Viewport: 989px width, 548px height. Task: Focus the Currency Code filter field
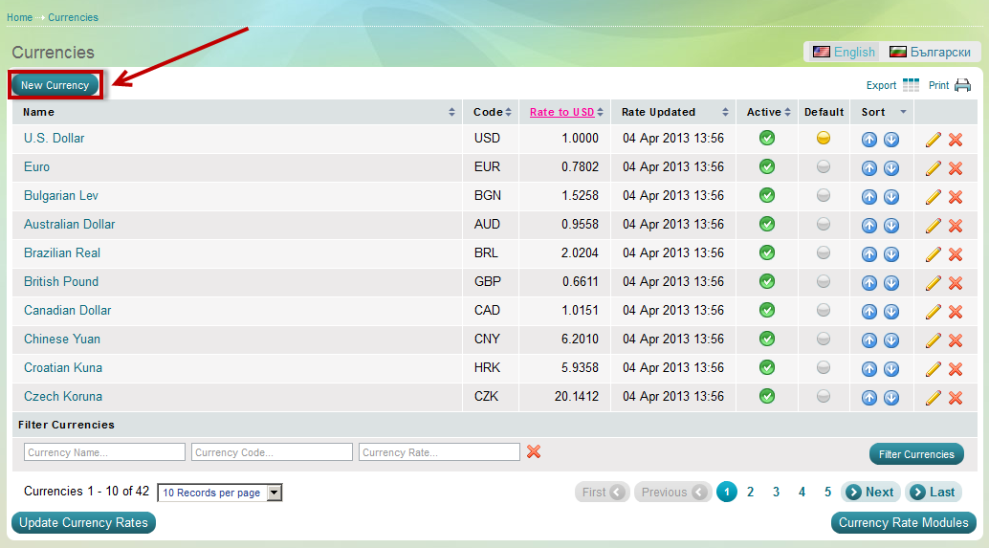click(272, 452)
